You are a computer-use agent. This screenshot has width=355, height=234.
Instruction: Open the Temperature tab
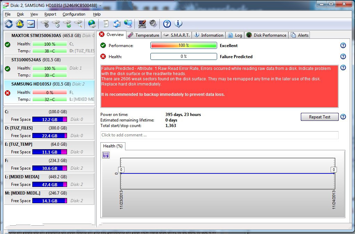(143, 35)
